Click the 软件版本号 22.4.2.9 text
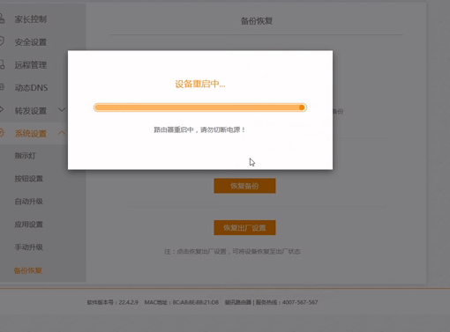450x332 pixels. pos(112,302)
